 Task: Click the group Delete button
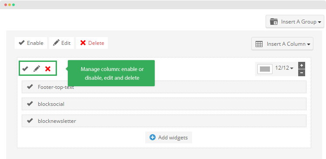pos(92,43)
